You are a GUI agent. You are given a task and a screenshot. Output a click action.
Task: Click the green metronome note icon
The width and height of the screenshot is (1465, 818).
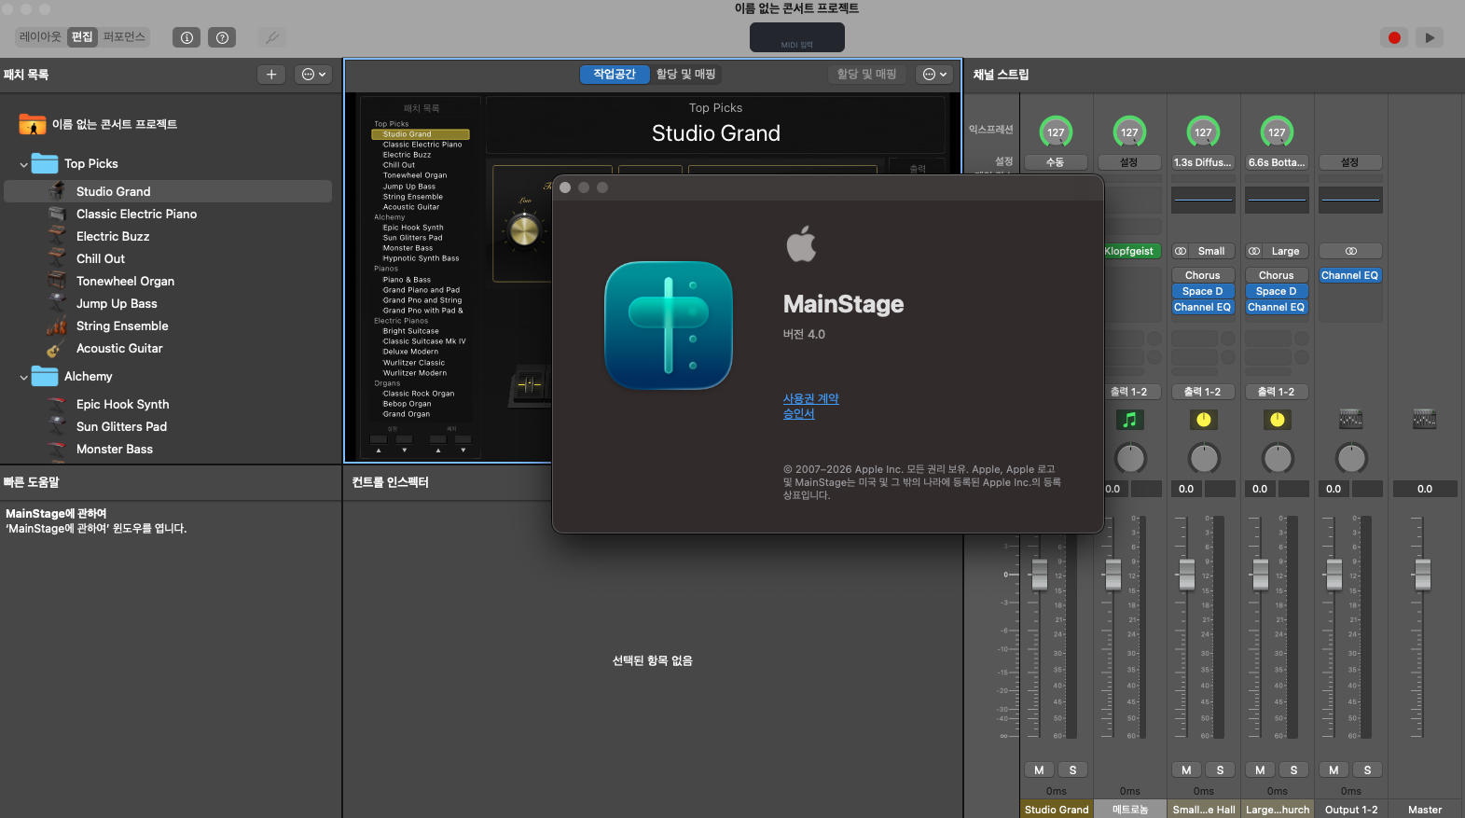click(1129, 420)
